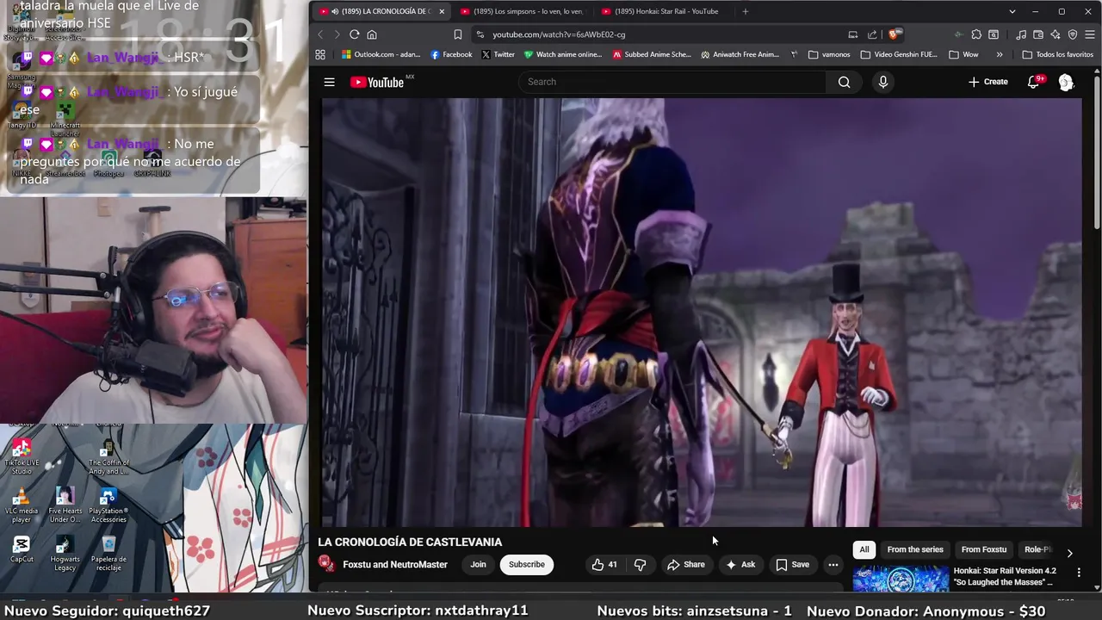Click the YouTube search input field
The image size is (1102, 620).
[672, 82]
